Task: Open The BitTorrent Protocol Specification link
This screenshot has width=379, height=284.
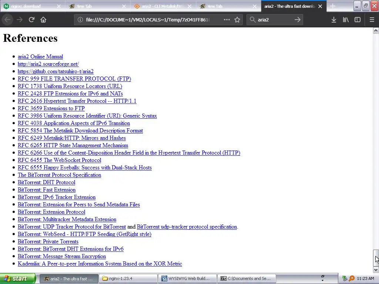Action: [x=59, y=175]
